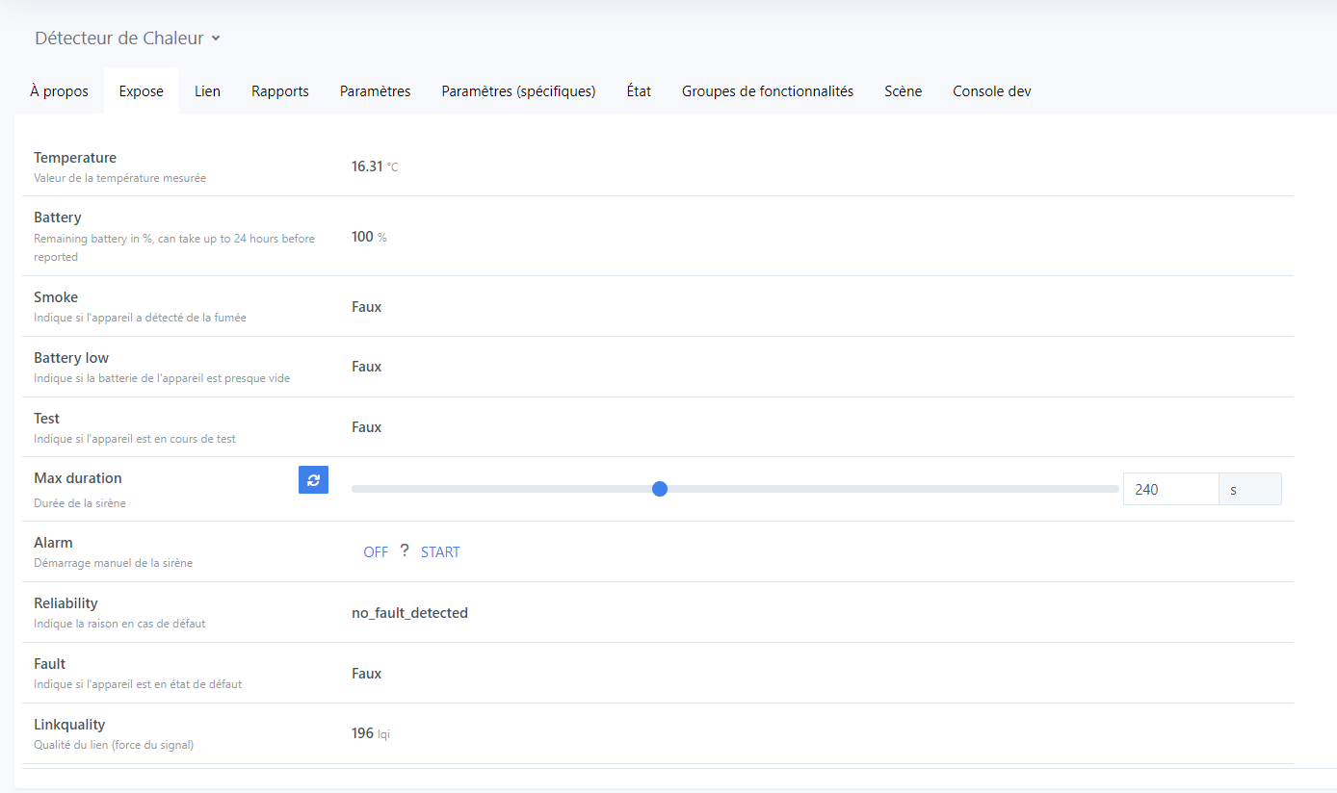
Task: Click the refresh icon beside Max duration
Action: click(x=313, y=479)
